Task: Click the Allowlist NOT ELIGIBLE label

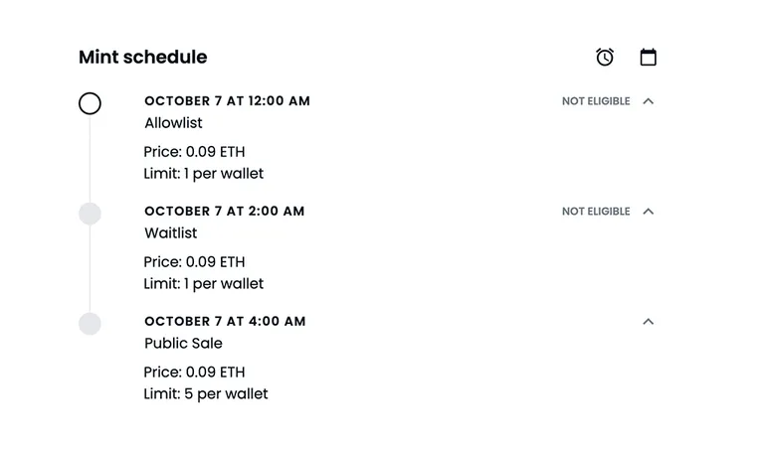Action: pyautogui.click(x=596, y=101)
